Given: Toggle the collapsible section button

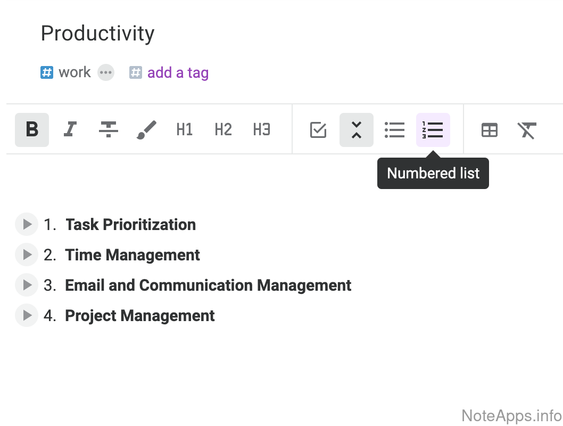Looking at the screenshot, I should [357, 129].
